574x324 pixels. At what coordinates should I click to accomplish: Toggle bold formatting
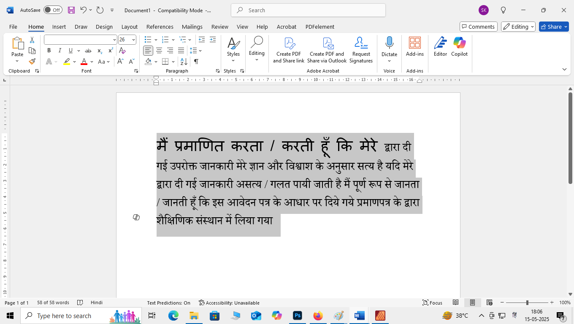tap(49, 51)
